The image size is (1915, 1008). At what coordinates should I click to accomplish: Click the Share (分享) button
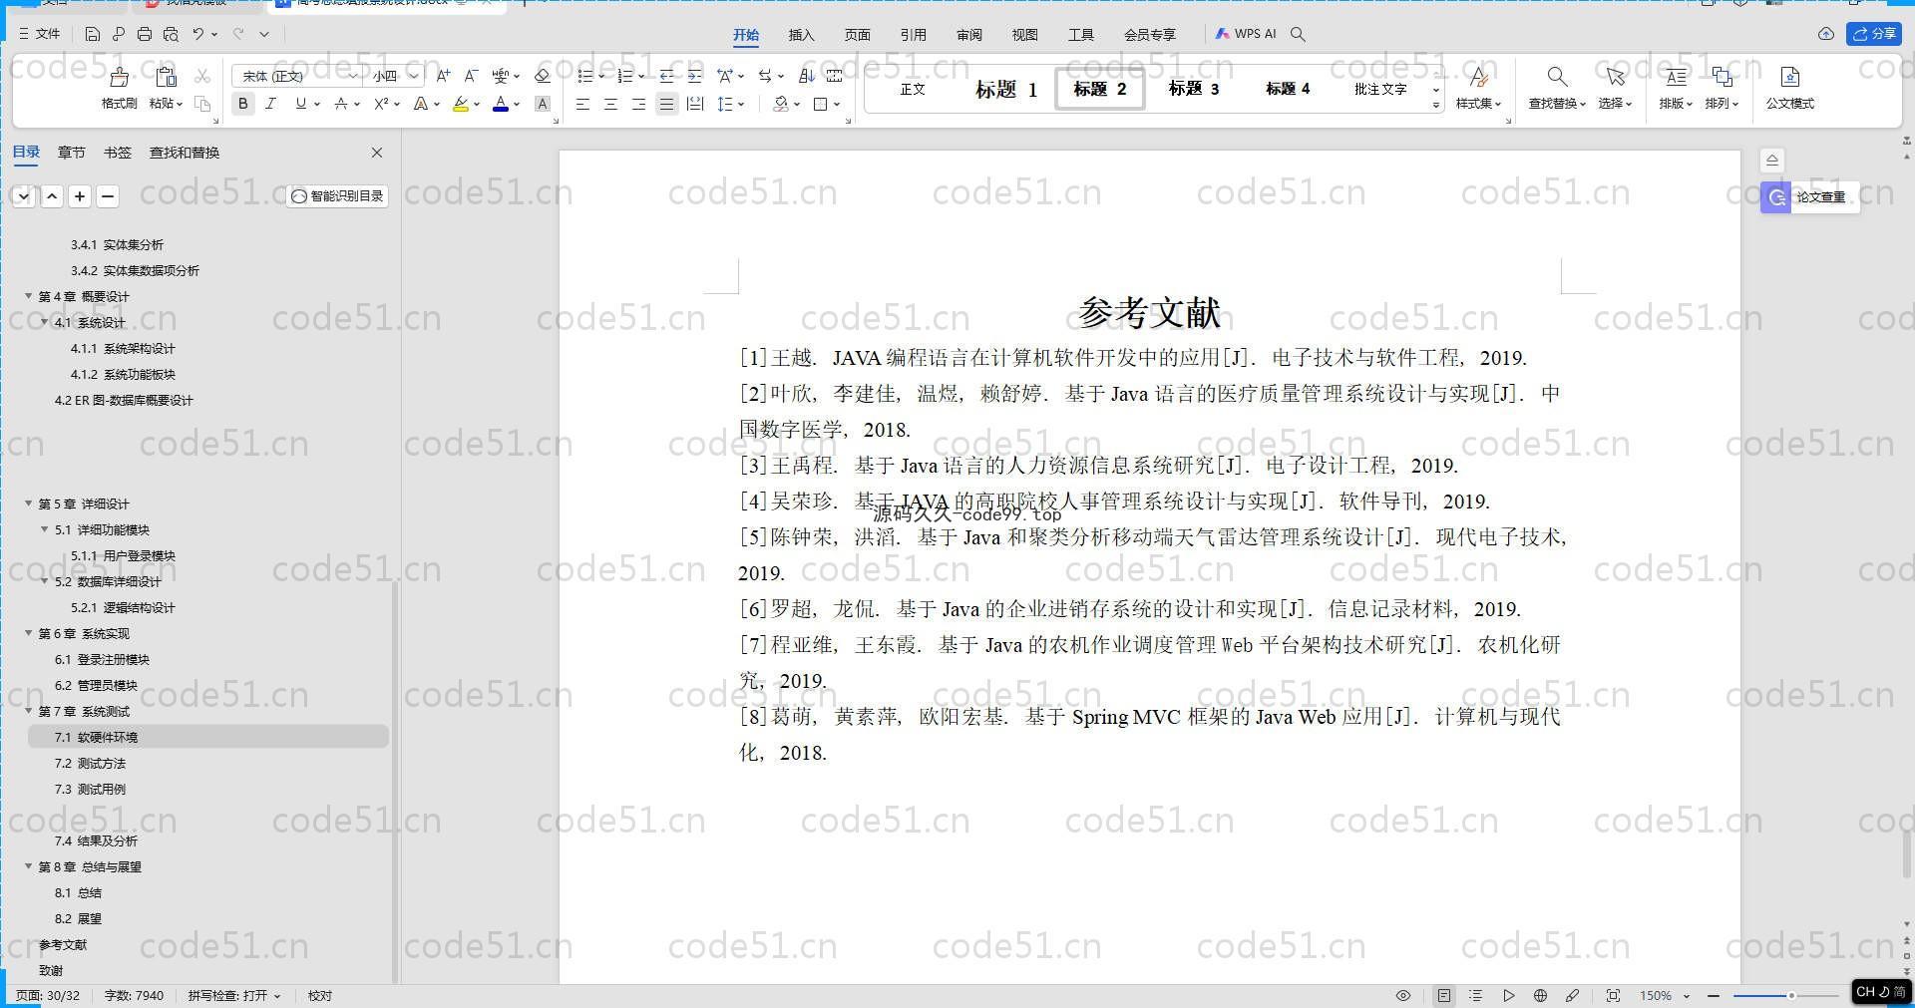tap(1874, 34)
